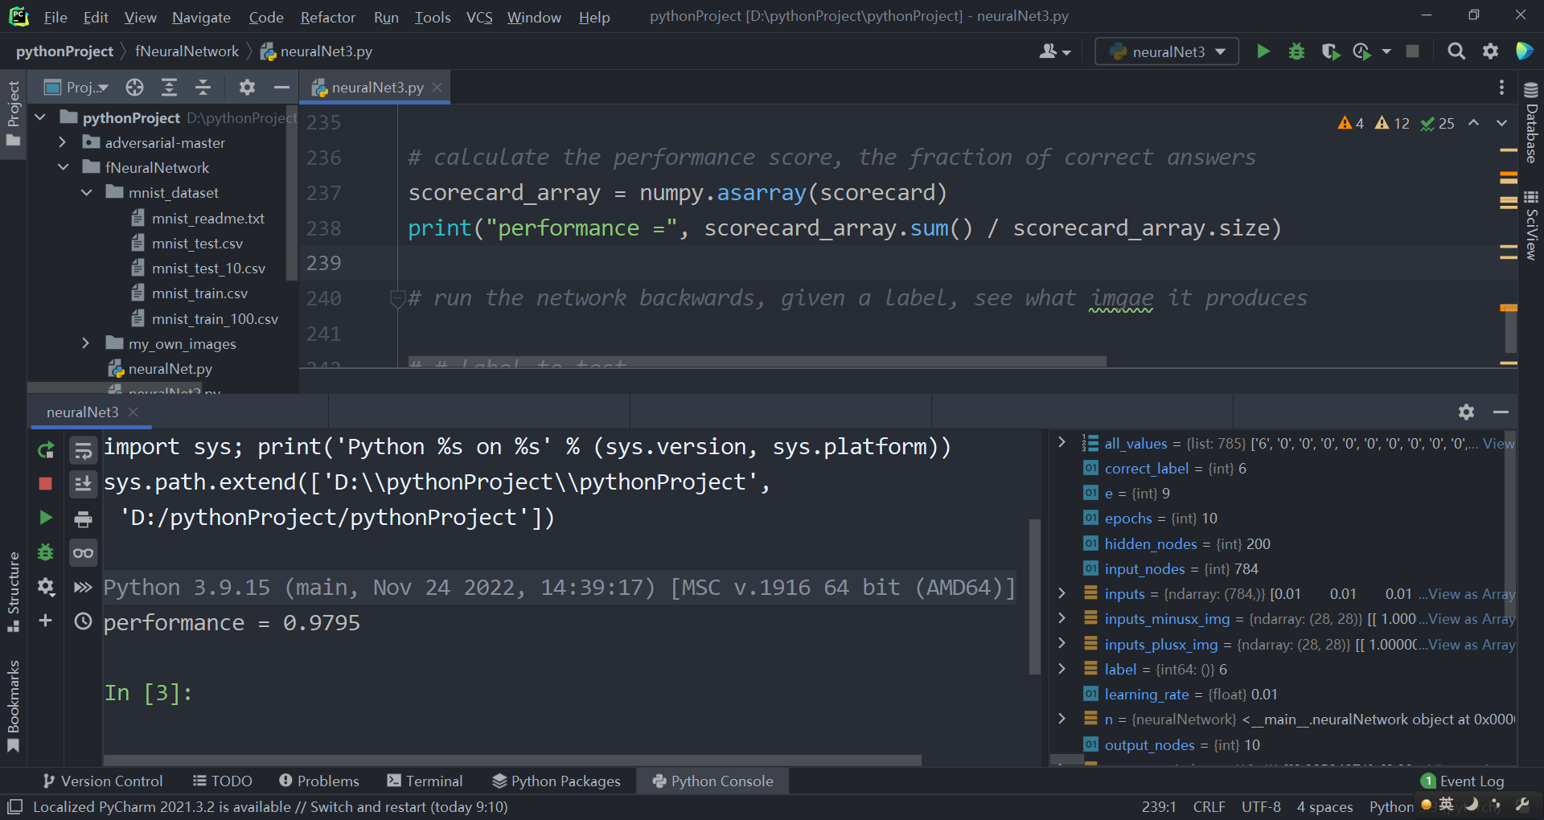This screenshot has width=1544, height=820.
Task: Rerun the Python console
Action: (x=46, y=450)
